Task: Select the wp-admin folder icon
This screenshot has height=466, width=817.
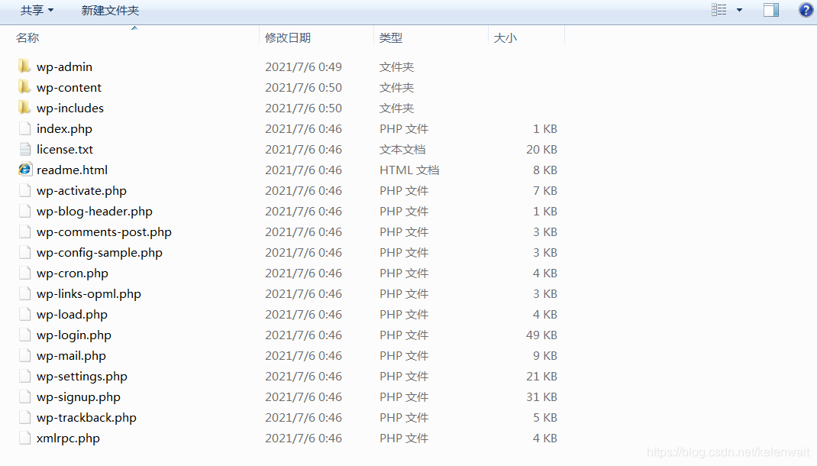Action: click(x=24, y=66)
